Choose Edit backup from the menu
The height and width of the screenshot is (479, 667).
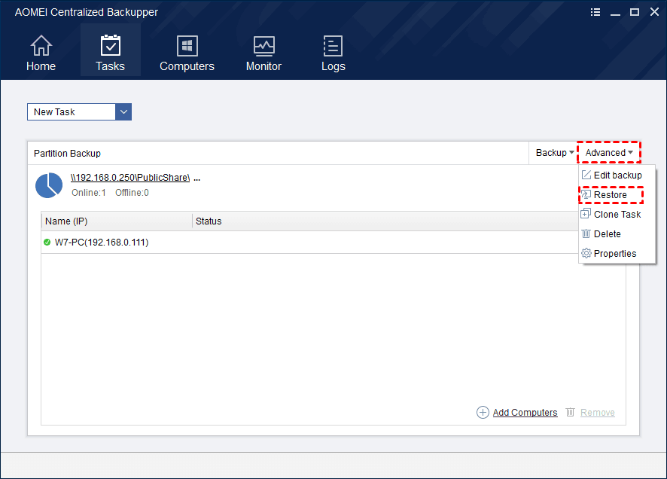pos(617,175)
